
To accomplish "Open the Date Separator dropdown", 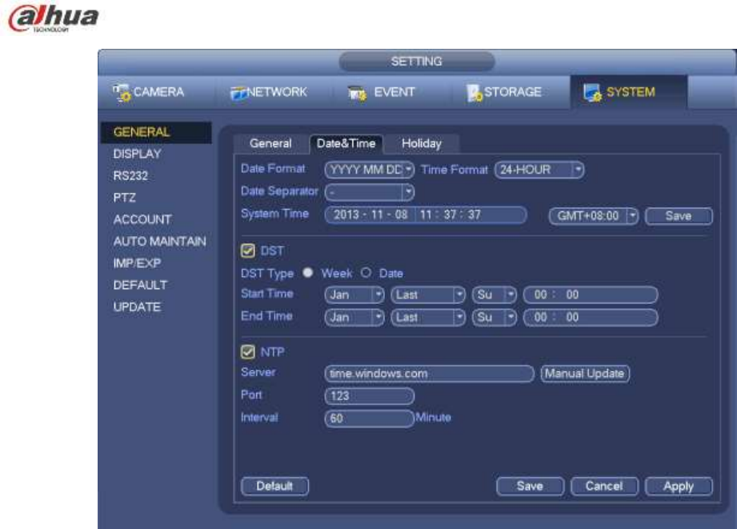I will (370, 192).
